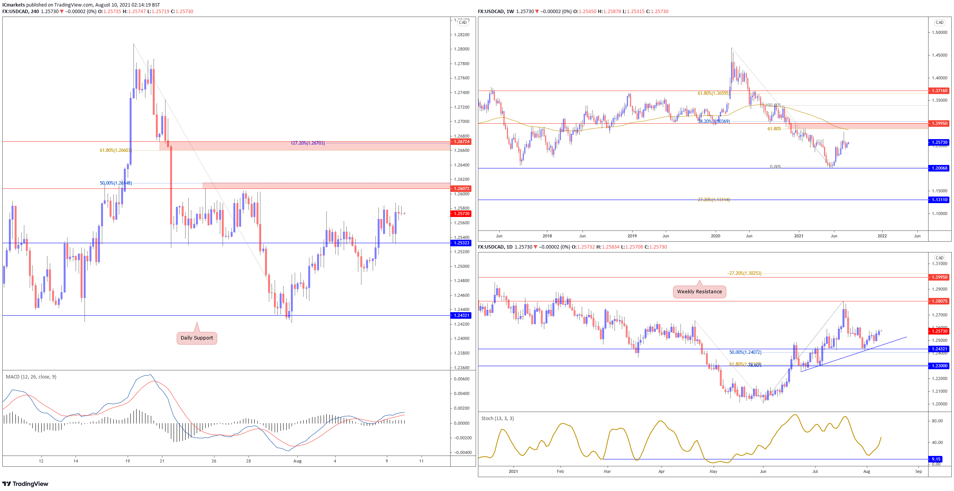Select the 1.37160 price label on weekly chart

coord(939,91)
